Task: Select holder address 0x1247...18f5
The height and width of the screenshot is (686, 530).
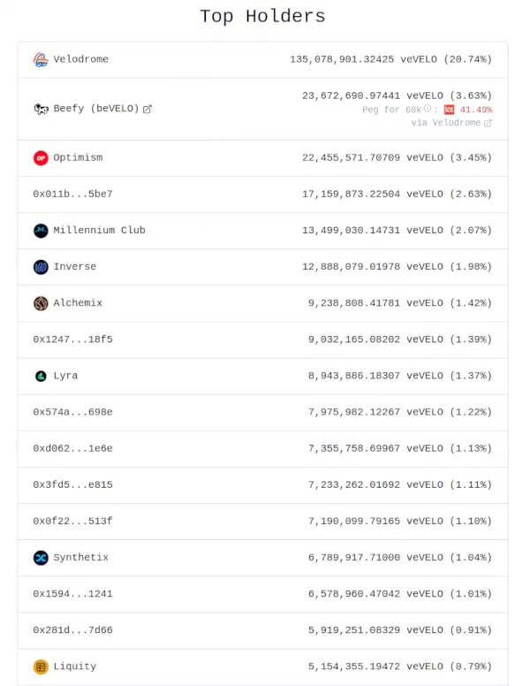Action: (72, 339)
